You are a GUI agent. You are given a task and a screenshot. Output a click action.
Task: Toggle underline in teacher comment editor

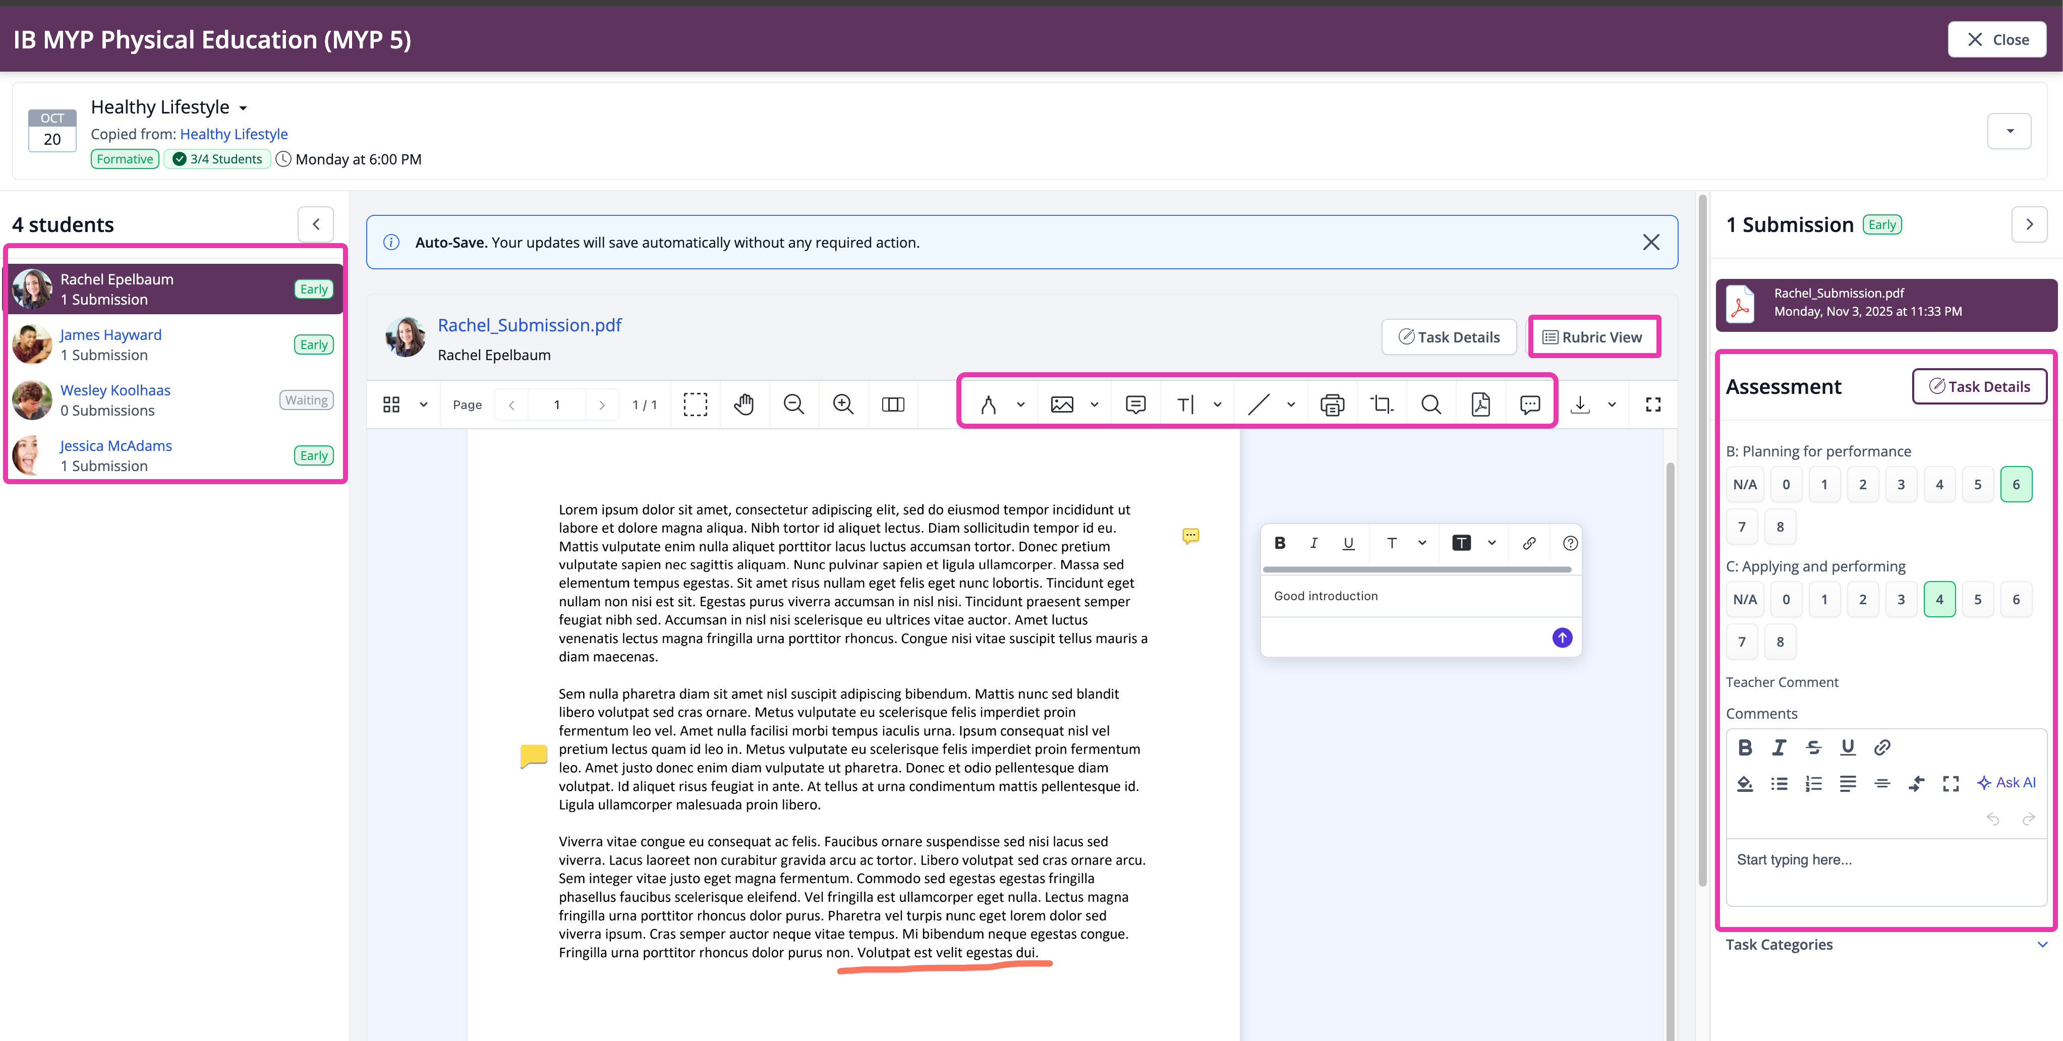[x=1848, y=747]
